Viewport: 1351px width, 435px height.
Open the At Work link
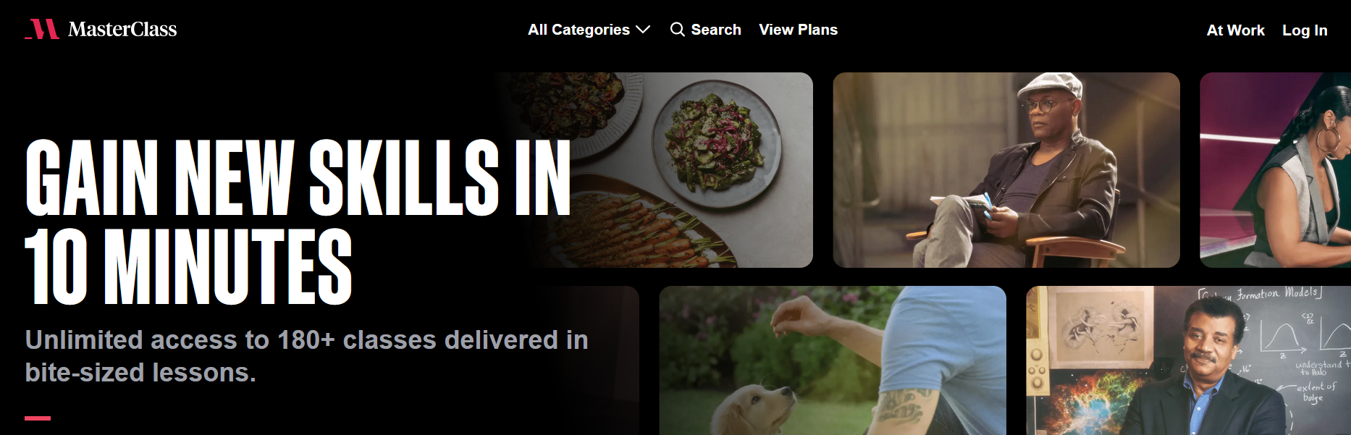pyautogui.click(x=1235, y=30)
